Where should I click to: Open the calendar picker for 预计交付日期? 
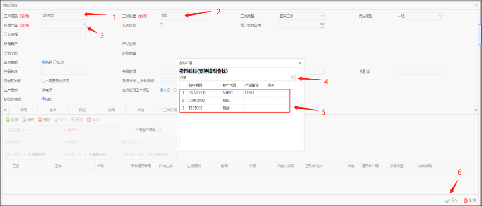[x=322, y=25]
